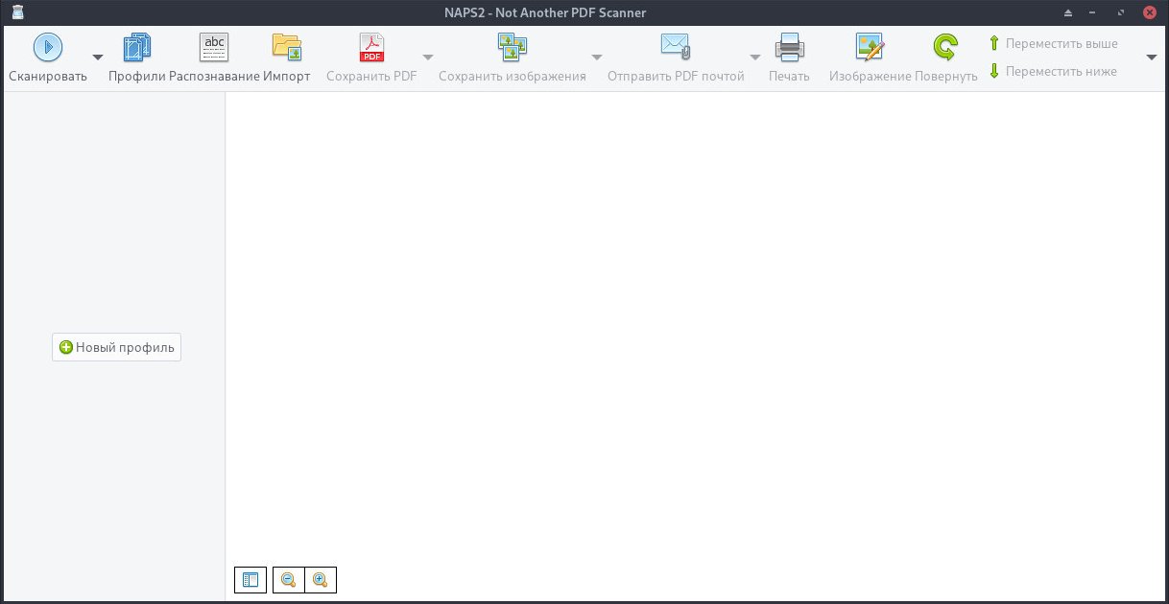Expand the Сохранить изображения dropdown arrow
This screenshot has width=1169, height=604.
pos(597,58)
